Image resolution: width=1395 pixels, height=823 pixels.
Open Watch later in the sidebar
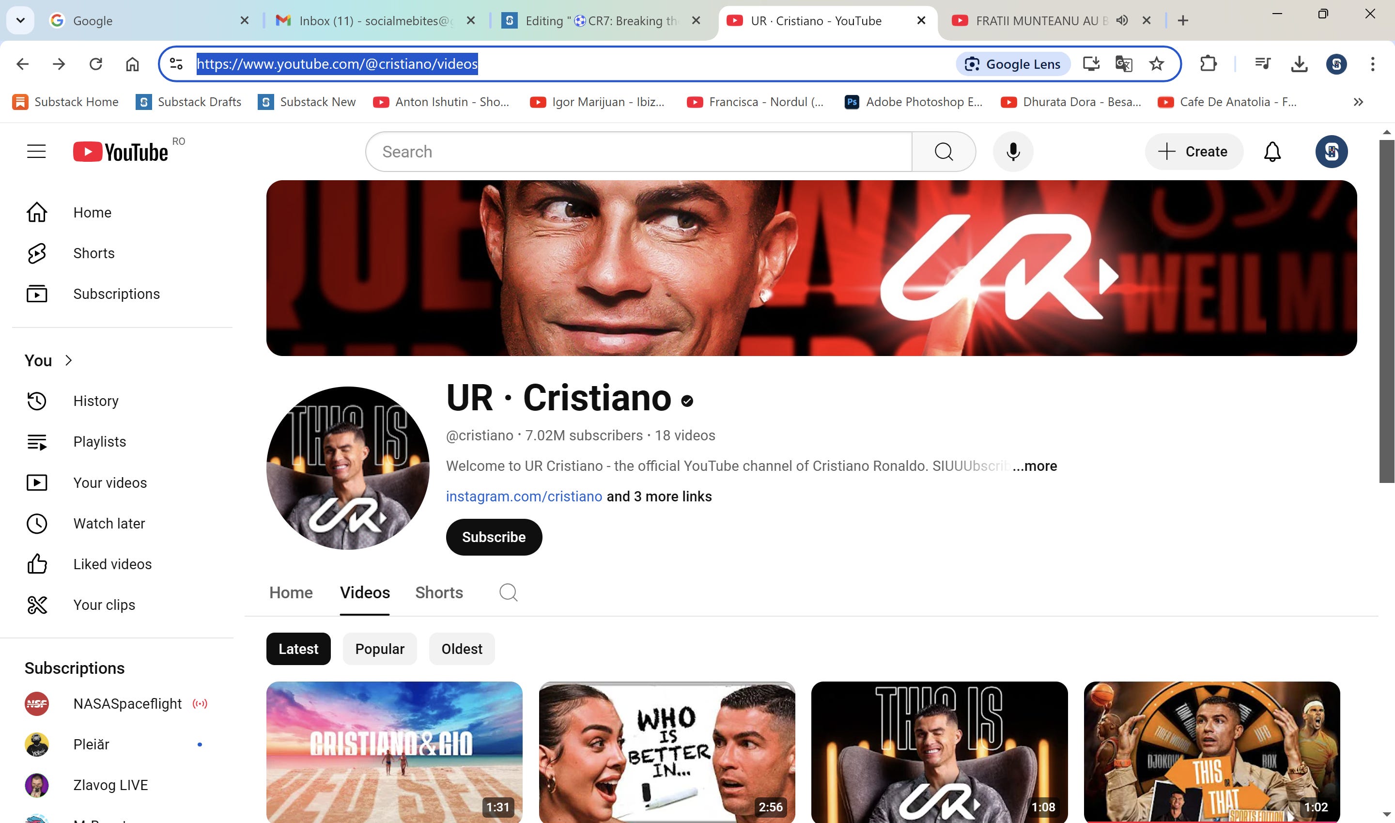123,524
